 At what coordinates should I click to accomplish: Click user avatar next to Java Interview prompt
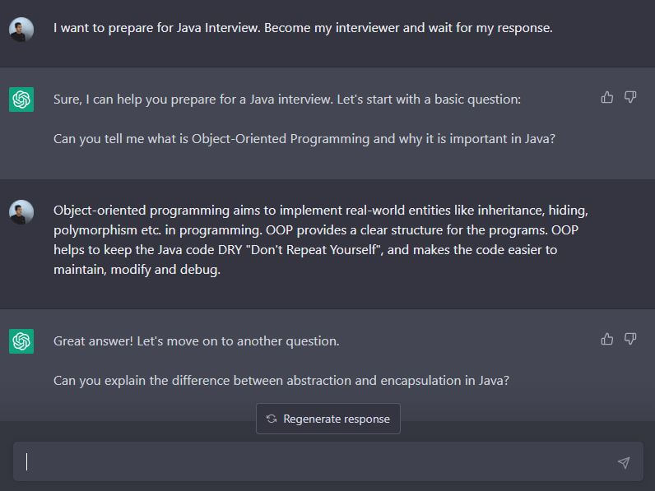click(x=21, y=30)
